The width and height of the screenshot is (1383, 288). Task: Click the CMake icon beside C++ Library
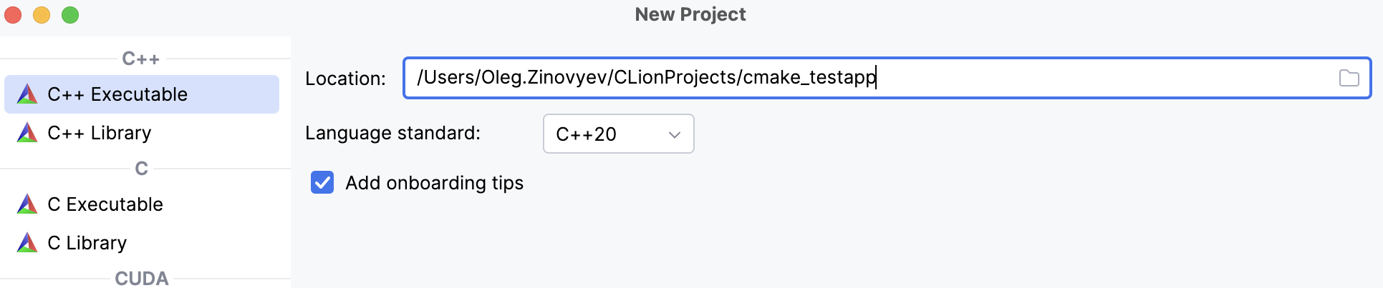(27, 133)
